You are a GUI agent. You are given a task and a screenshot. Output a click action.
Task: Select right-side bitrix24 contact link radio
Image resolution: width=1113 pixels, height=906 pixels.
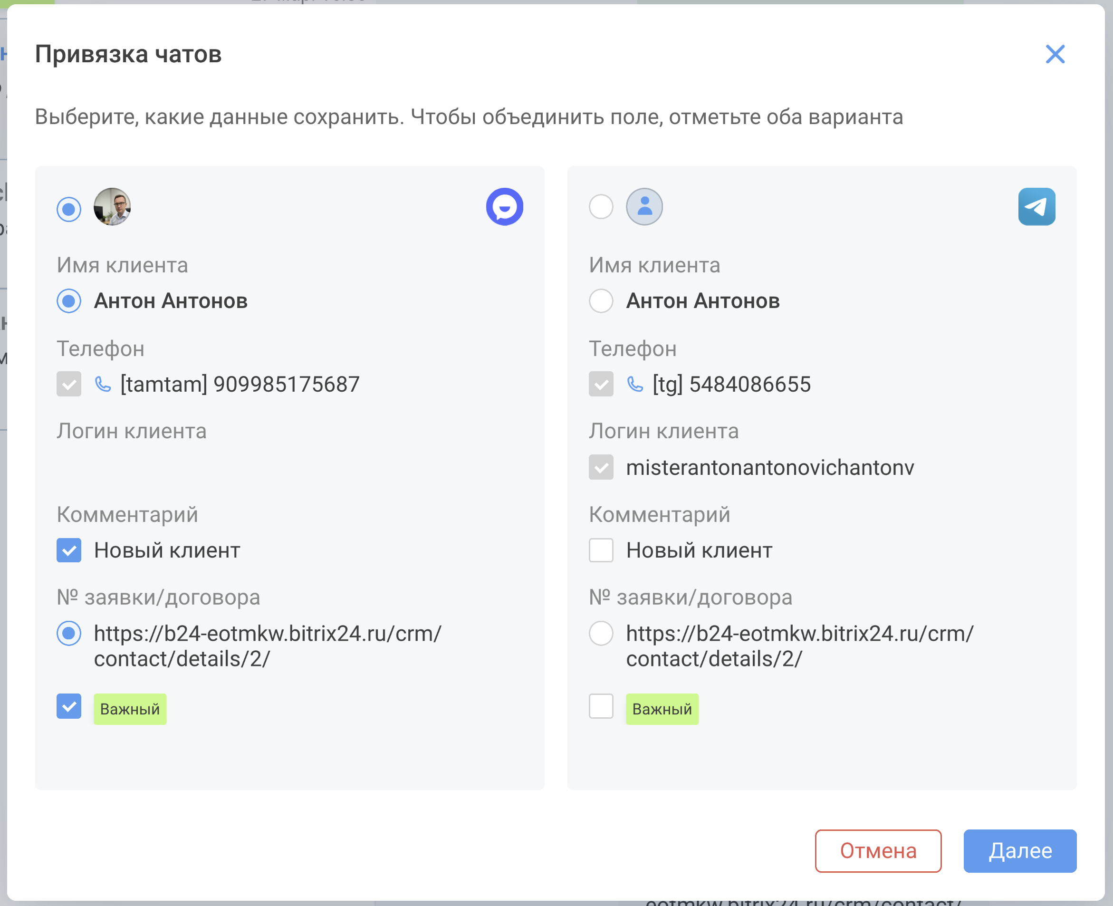(x=601, y=633)
